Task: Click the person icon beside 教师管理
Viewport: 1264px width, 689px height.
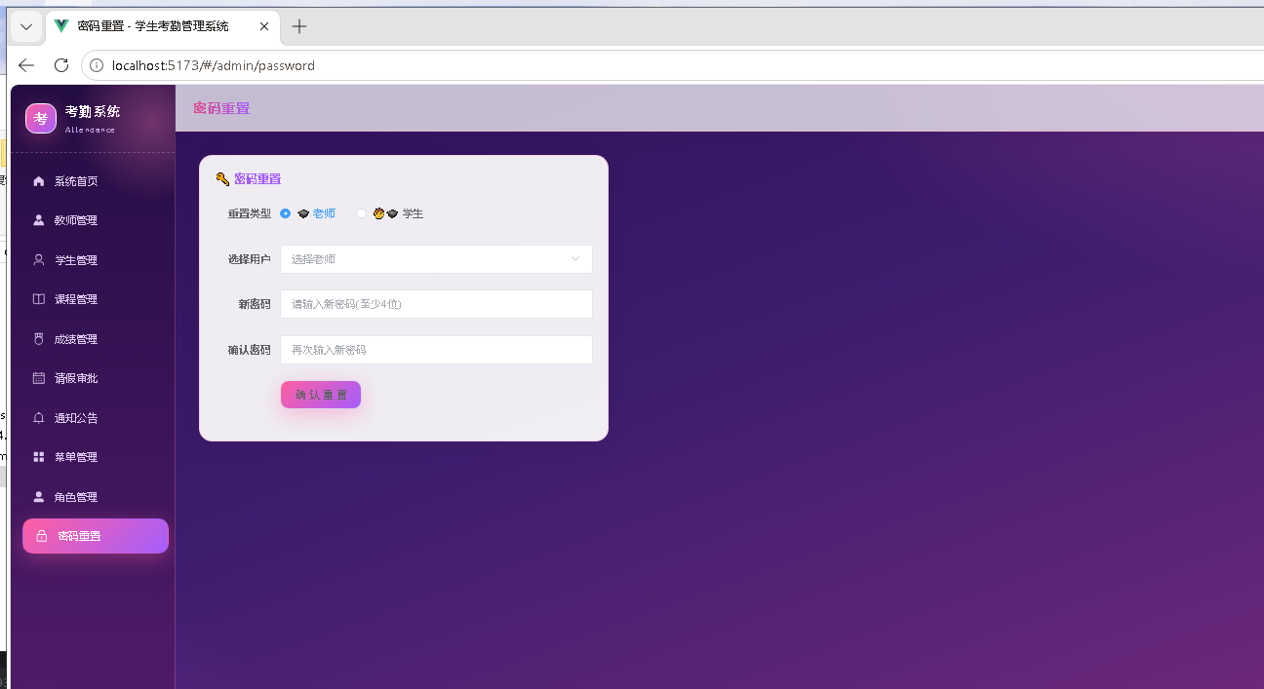Action: click(39, 220)
